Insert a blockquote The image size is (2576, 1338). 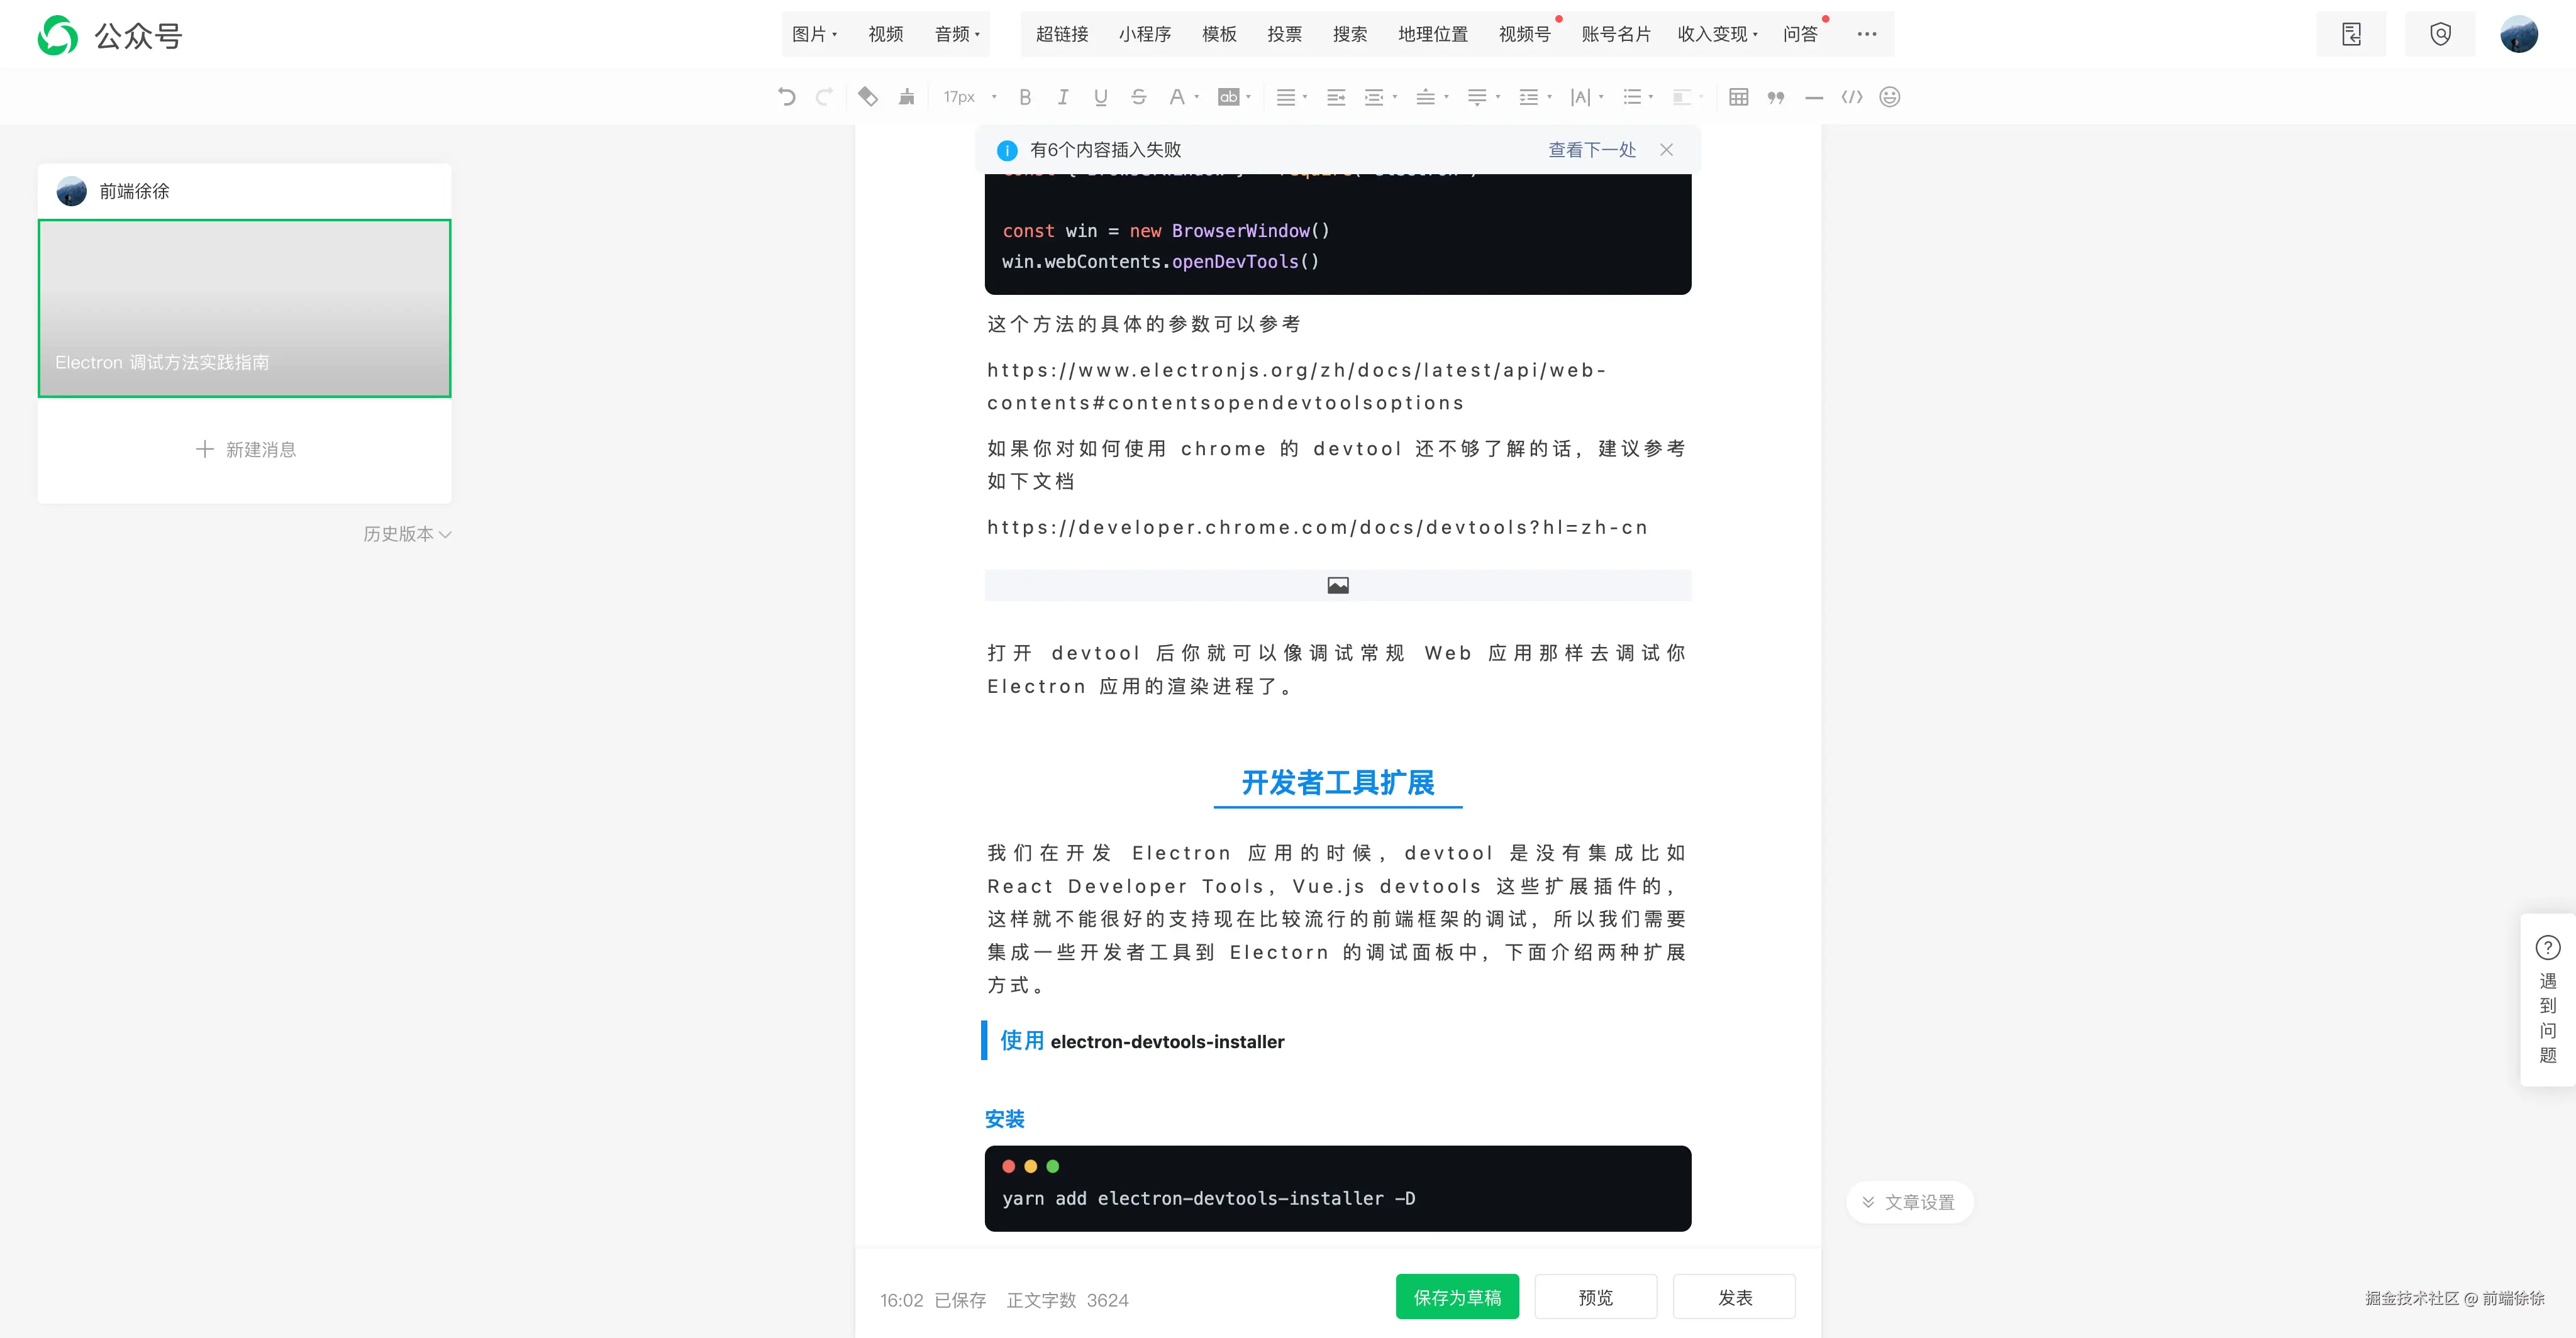(1775, 97)
